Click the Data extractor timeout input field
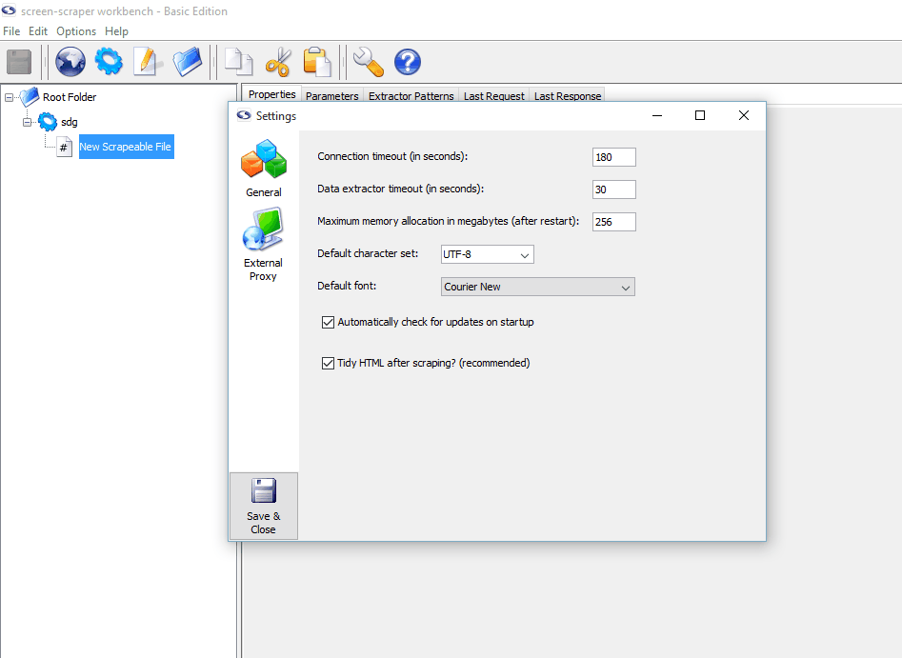This screenshot has height=658, width=902. click(613, 189)
